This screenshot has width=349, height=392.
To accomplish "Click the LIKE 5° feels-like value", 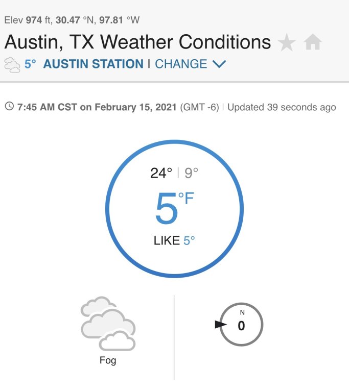I will (x=174, y=240).
